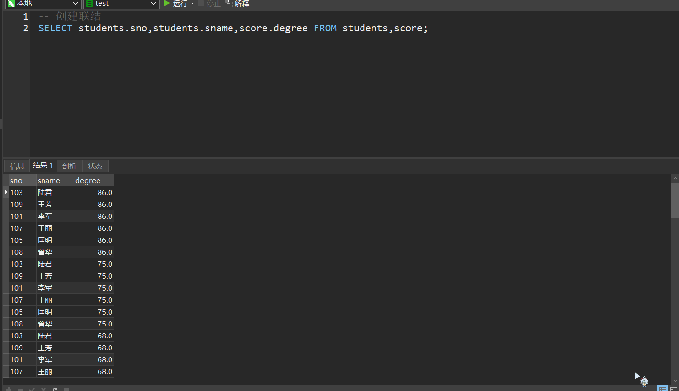The image size is (679, 391).
Task: Click sno 101 in the 李军 75.0 row
Action: [x=22, y=288]
